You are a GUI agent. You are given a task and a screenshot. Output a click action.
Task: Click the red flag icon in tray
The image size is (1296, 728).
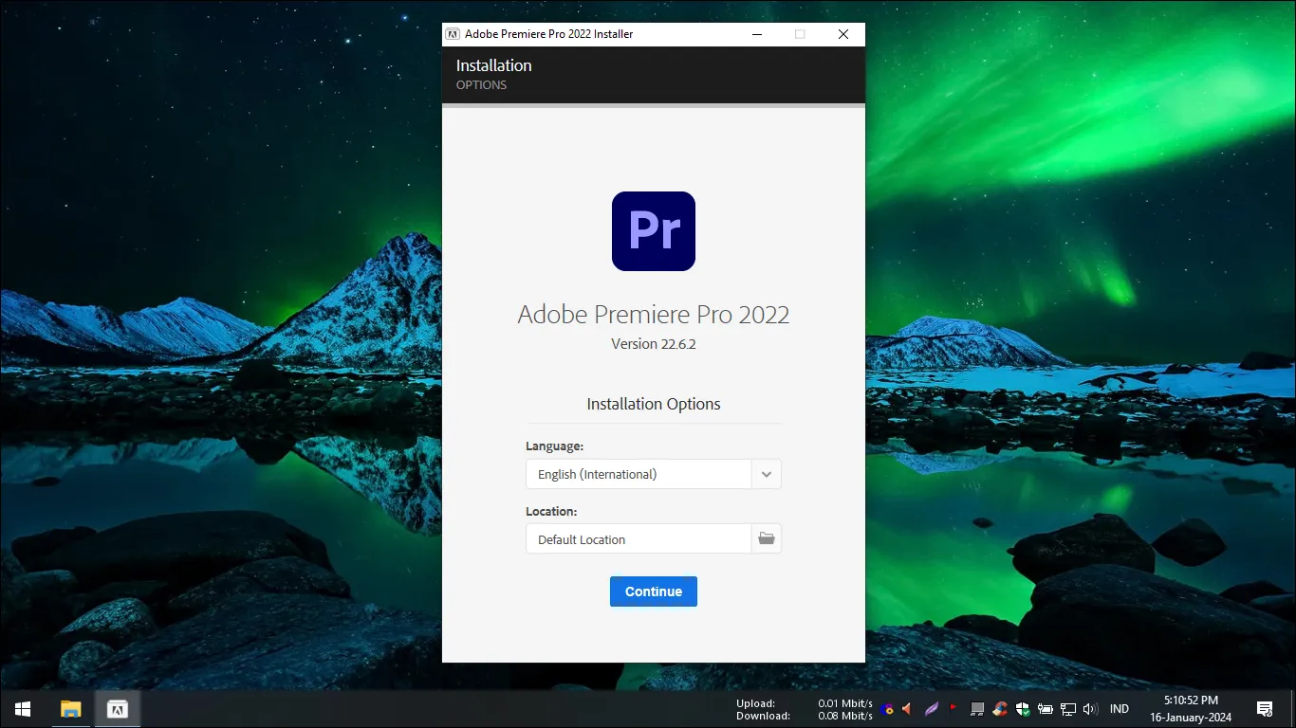tap(952, 708)
